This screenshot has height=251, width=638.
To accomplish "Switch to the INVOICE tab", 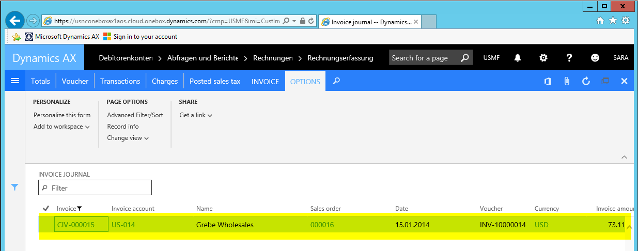I will [265, 82].
